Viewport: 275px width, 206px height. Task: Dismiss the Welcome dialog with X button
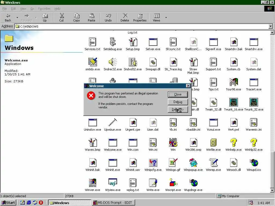point(188,86)
